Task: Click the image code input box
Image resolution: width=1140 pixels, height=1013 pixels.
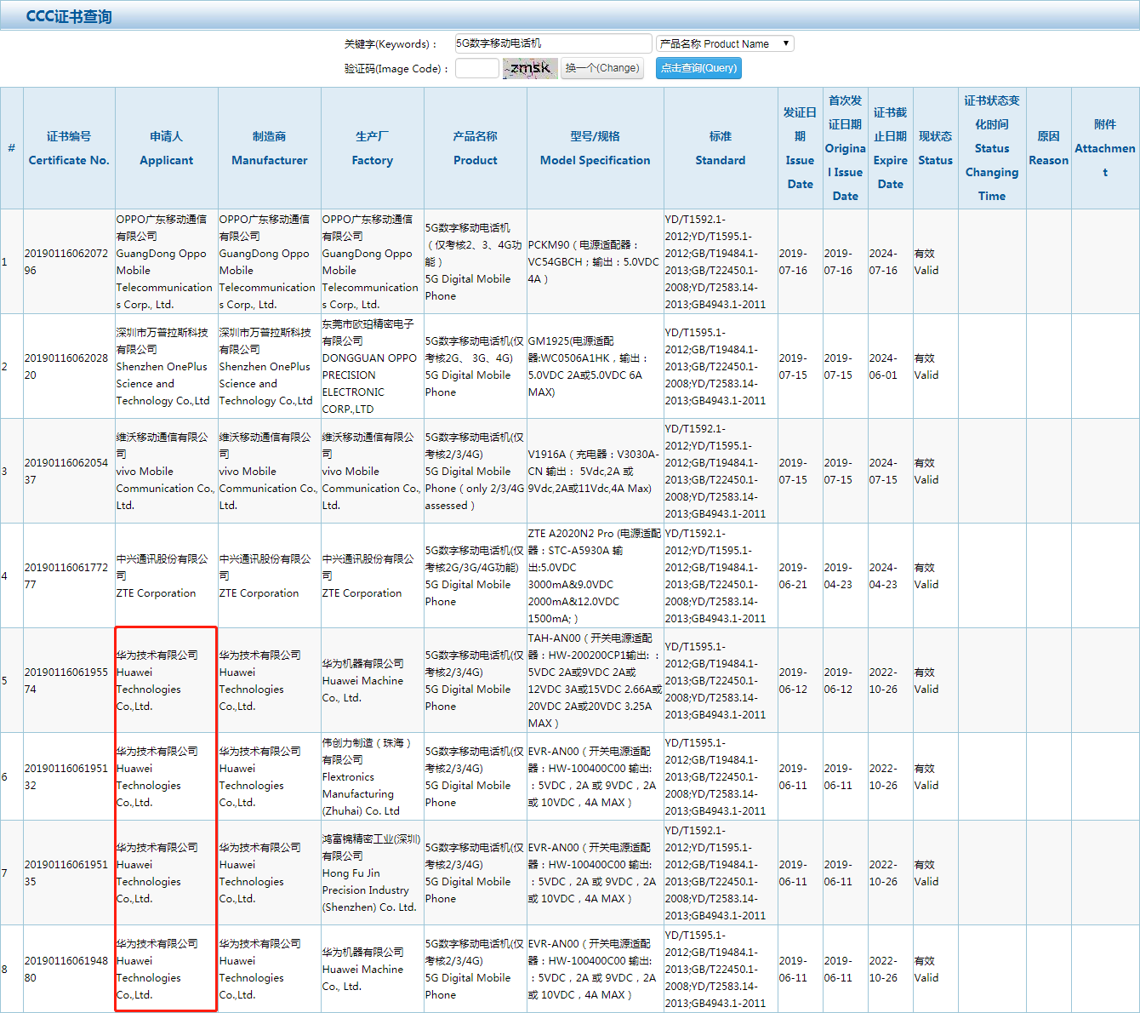Action: pyautogui.click(x=476, y=68)
